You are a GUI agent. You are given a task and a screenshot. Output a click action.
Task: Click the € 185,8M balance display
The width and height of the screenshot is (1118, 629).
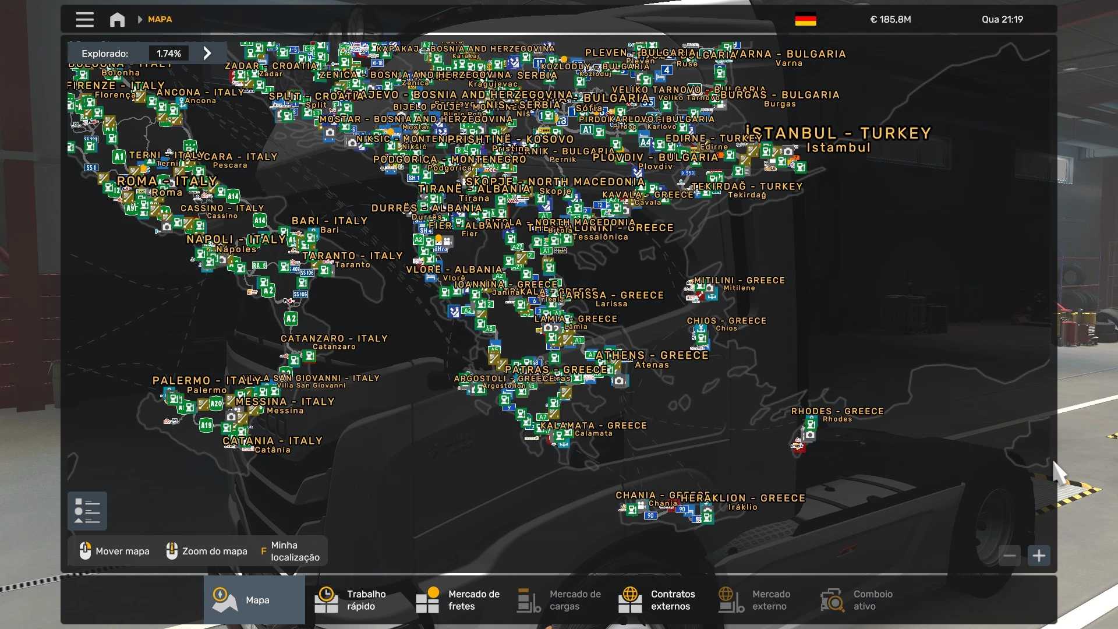tap(890, 19)
